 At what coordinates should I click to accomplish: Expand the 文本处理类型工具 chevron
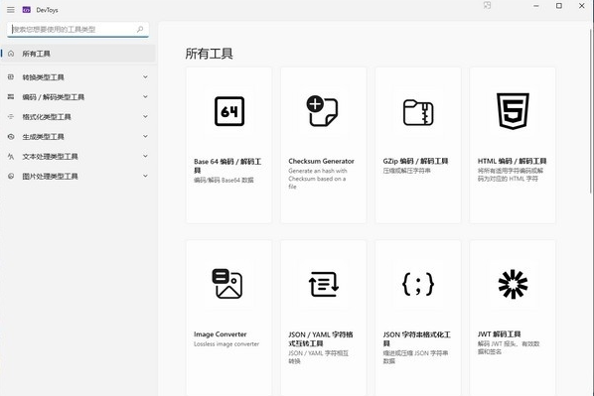point(145,156)
